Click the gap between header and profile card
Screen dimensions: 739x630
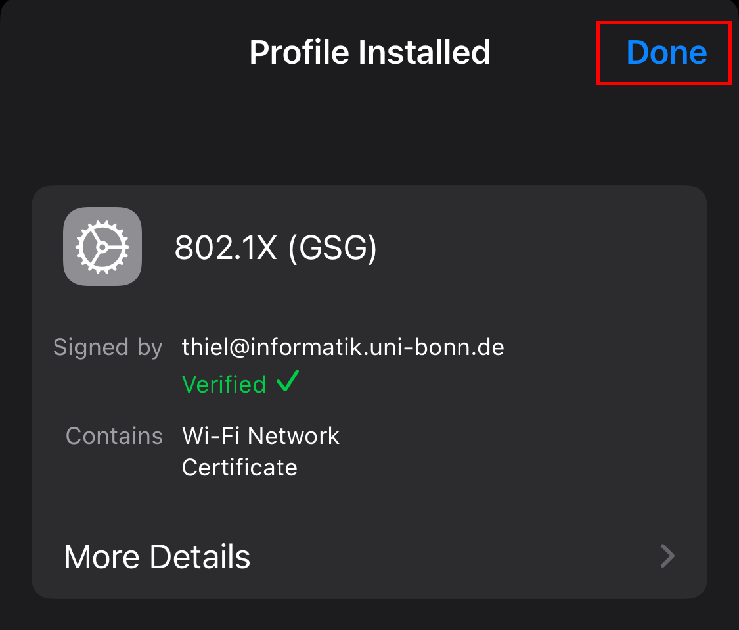369,138
